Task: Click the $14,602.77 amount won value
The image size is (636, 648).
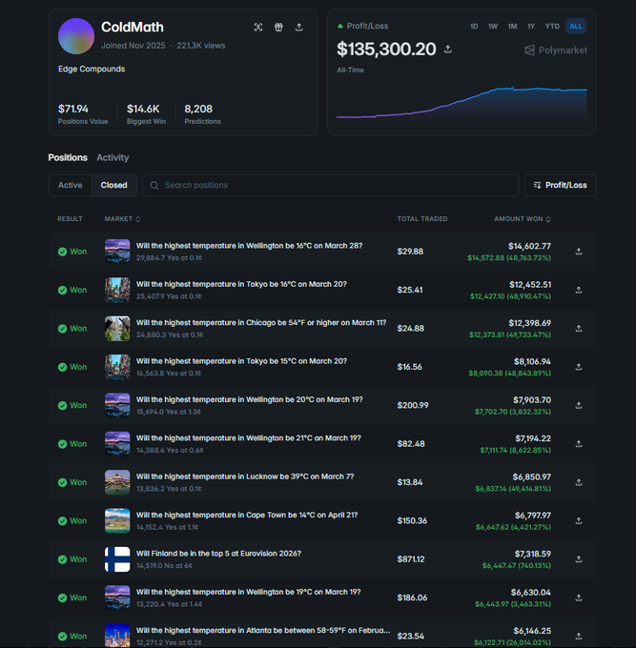Action: (x=529, y=246)
